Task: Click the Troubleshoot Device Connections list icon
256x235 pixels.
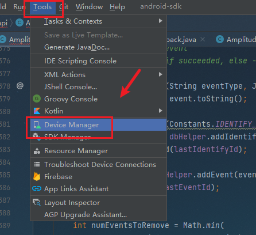Action: coord(37,164)
